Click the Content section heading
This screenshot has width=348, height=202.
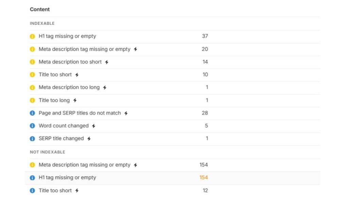pos(40,9)
